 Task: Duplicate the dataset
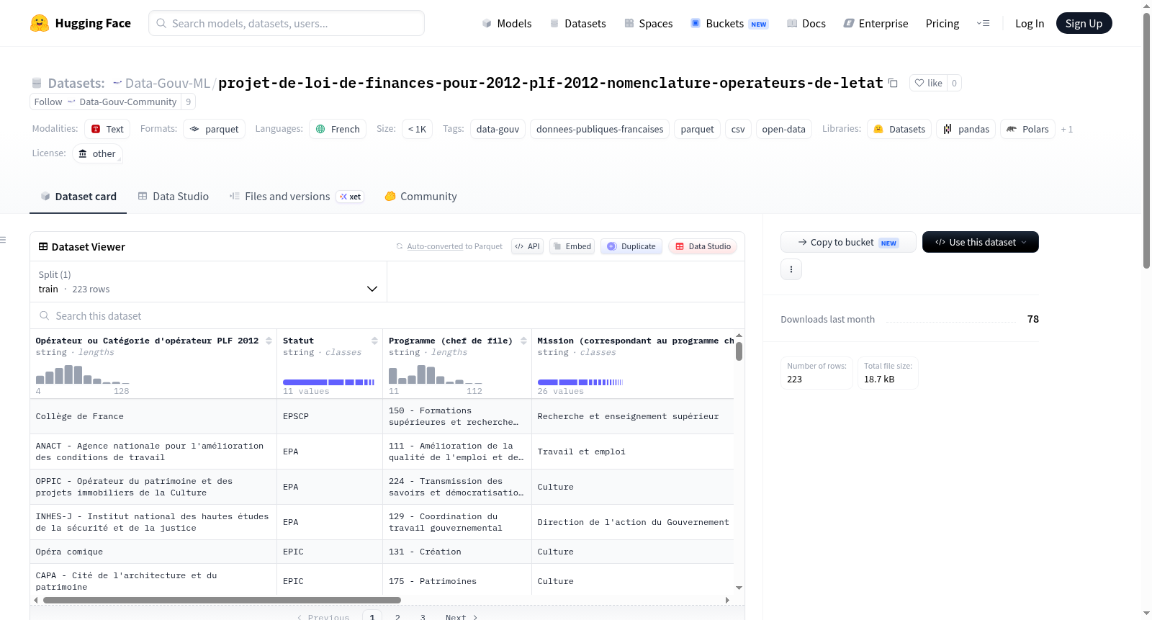click(631, 246)
